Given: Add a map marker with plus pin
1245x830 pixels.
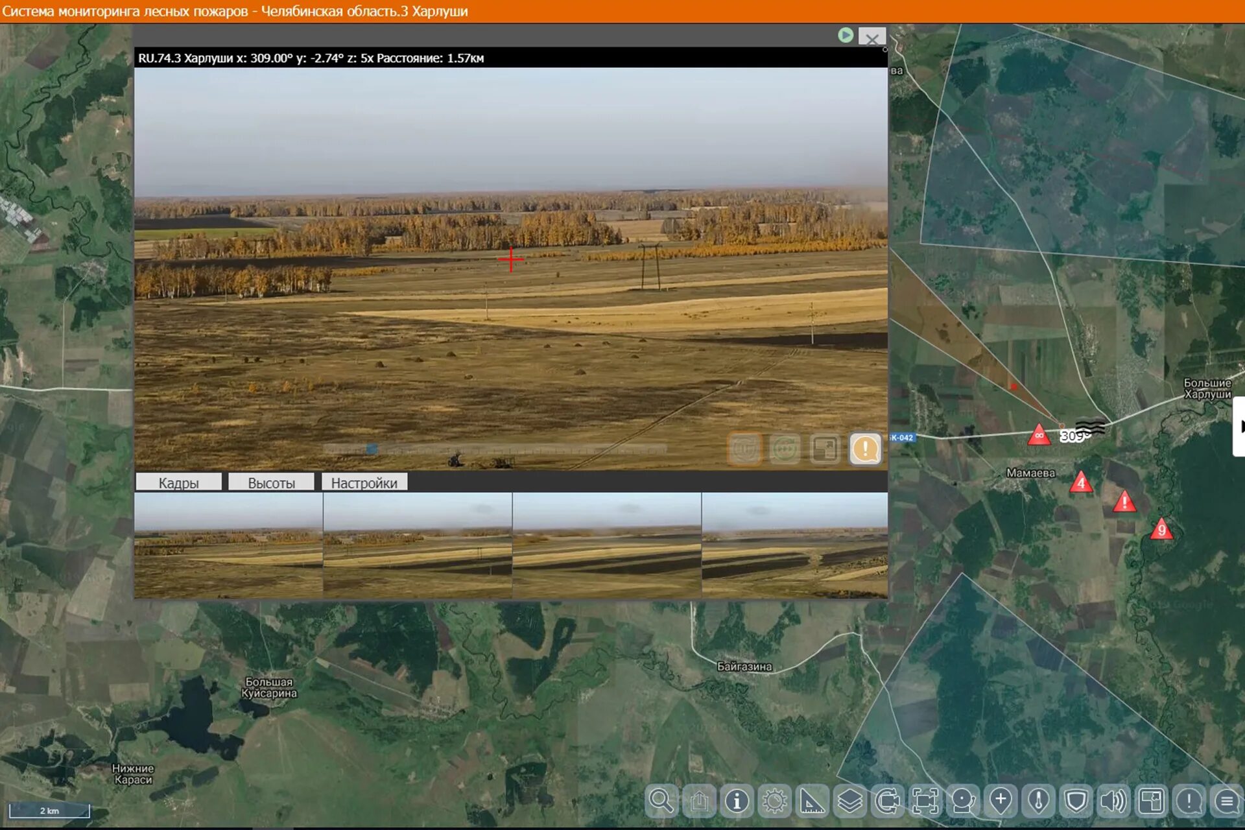Looking at the screenshot, I should (x=1001, y=801).
